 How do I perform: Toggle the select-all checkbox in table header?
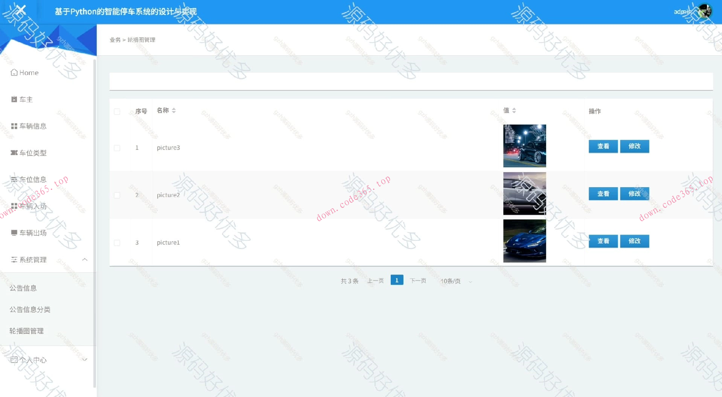[x=117, y=111]
